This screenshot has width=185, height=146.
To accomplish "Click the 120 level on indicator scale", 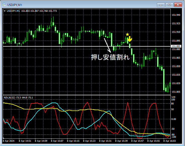I will coord(173,97).
